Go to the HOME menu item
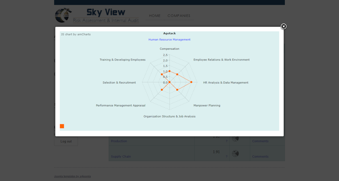 pos(155,16)
